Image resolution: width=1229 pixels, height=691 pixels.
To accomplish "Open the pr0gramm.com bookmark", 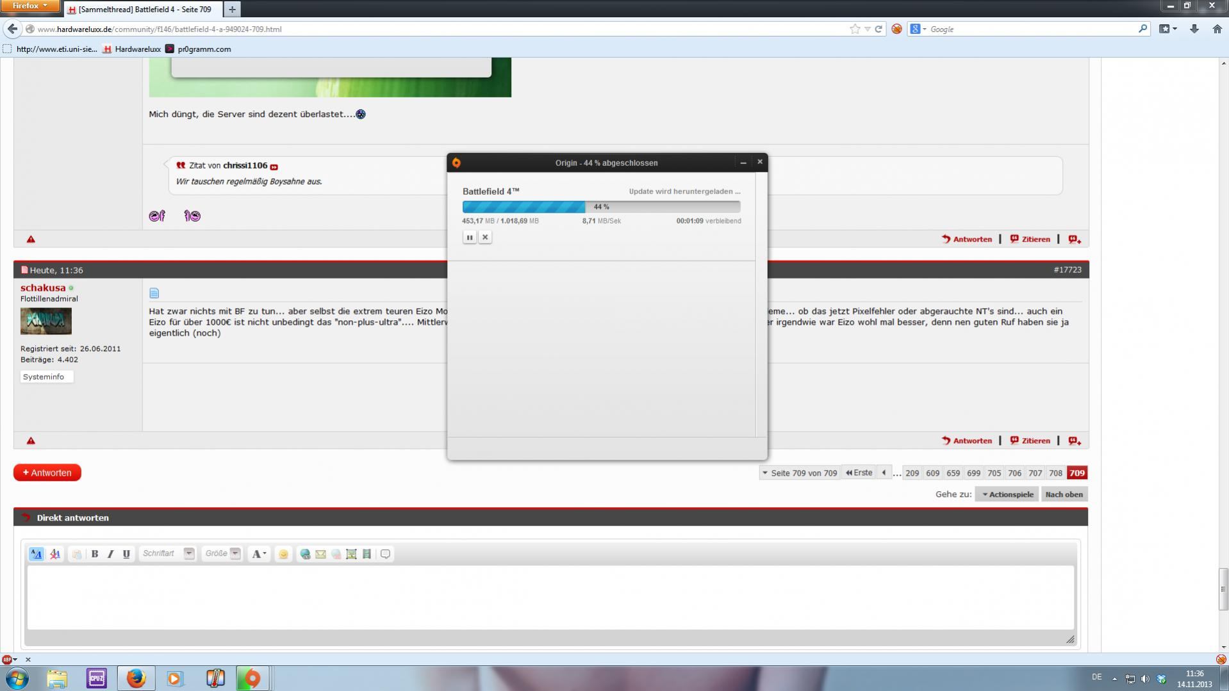I will click(x=198, y=49).
